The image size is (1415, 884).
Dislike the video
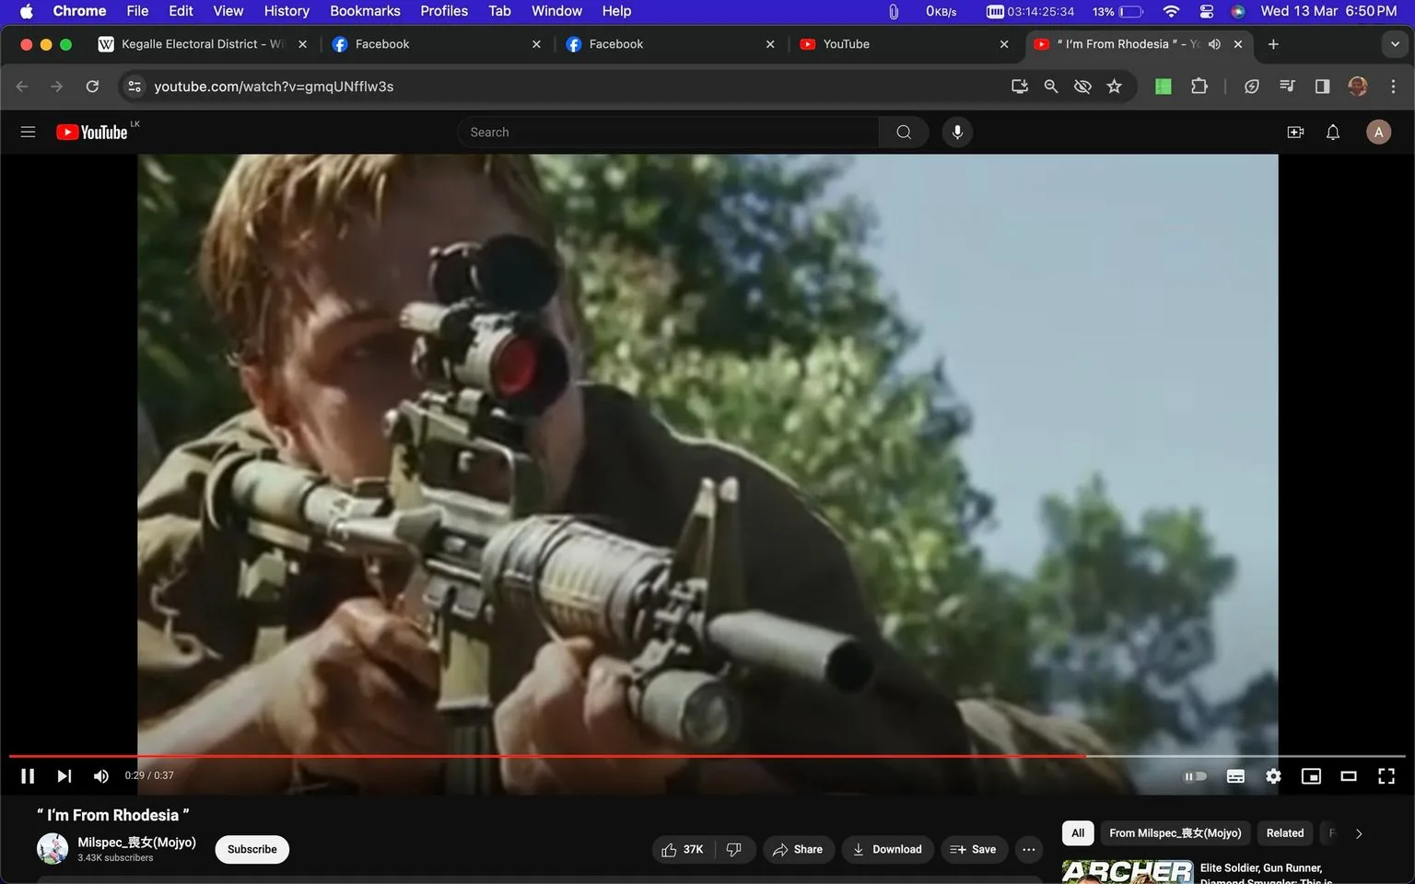734,849
